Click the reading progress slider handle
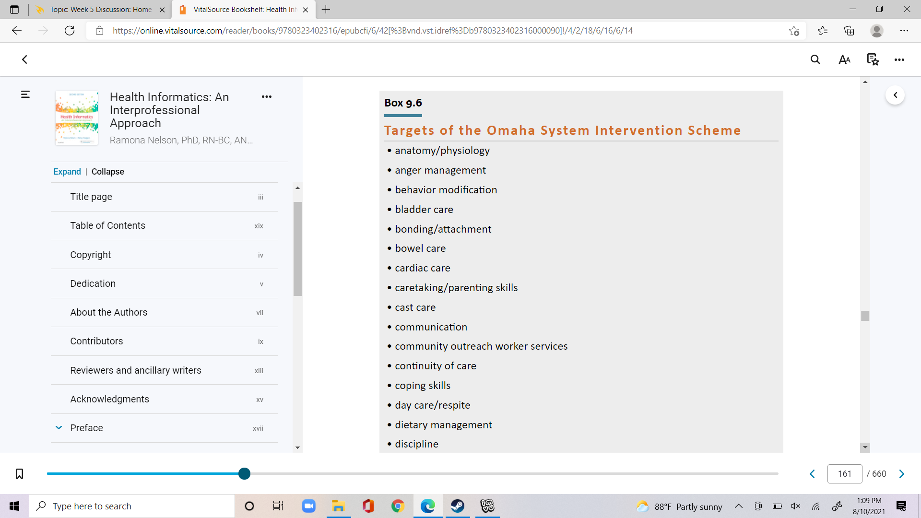The image size is (921, 518). (x=244, y=474)
